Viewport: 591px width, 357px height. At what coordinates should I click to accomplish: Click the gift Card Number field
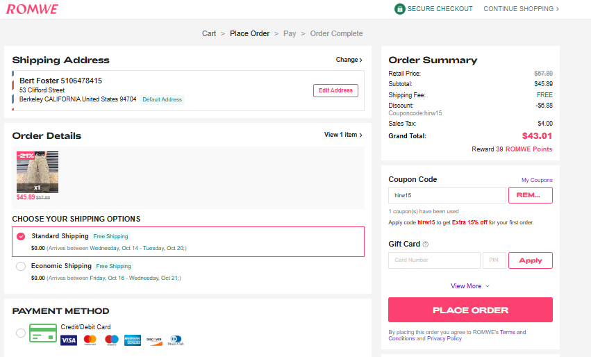click(x=434, y=260)
